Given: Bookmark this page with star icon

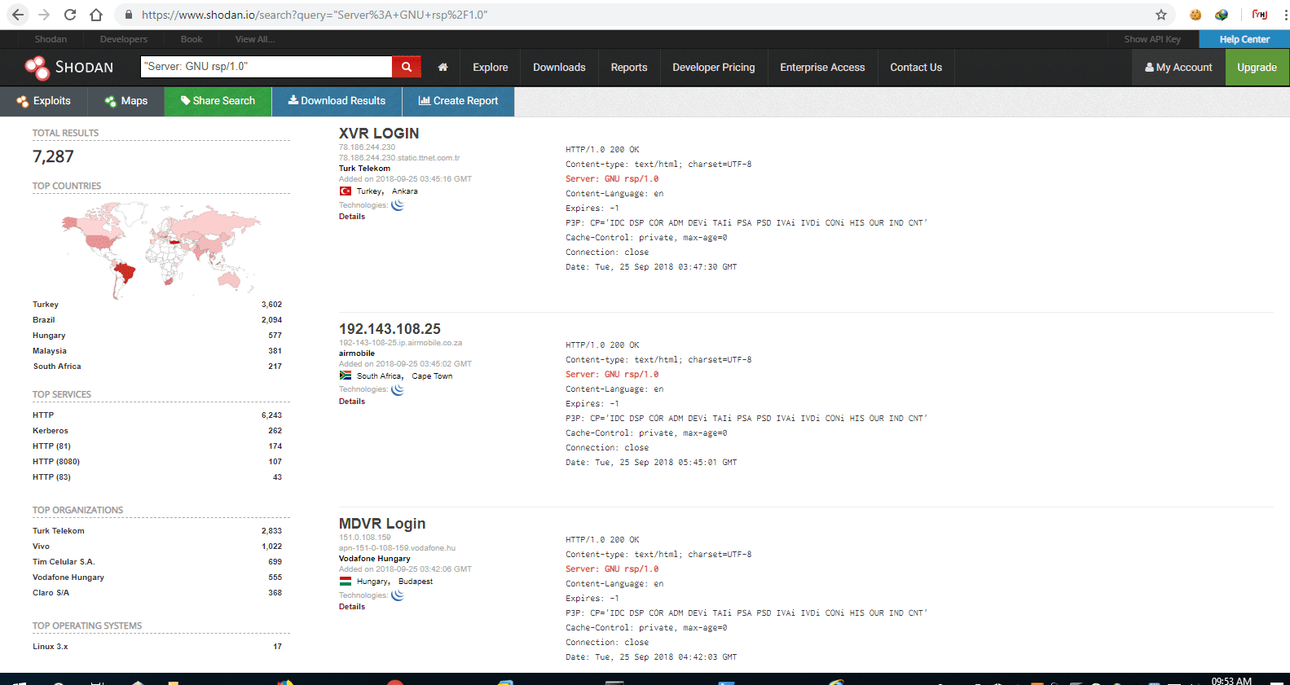Looking at the screenshot, I should pos(1161,15).
